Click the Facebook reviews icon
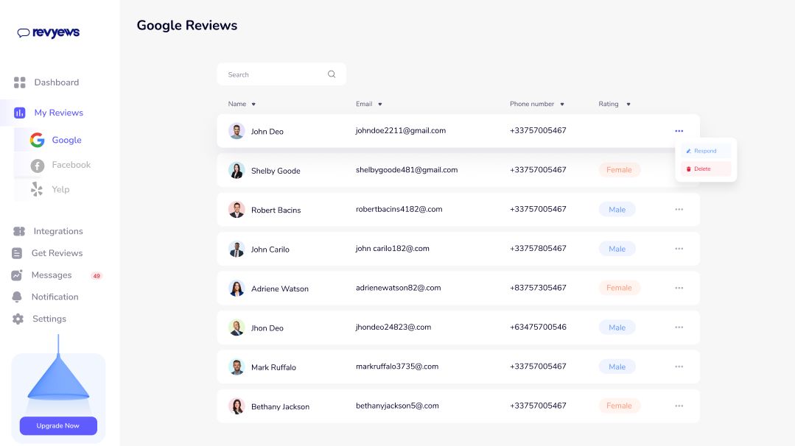This screenshot has height=446, width=795. click(37, 165)
